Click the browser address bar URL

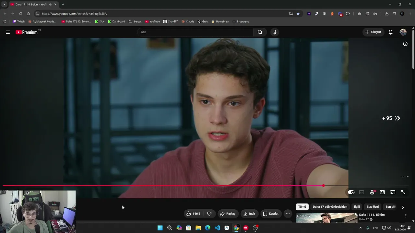pos(74,14)
